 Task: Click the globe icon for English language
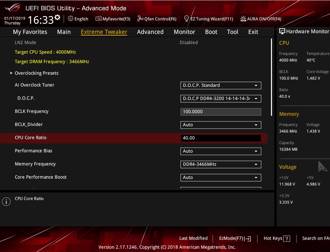(71, 19)
